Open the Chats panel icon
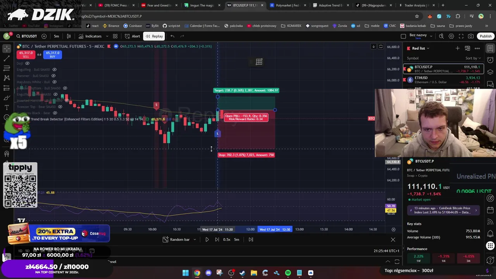Image resolution: width=496 pixels, height=279 pixels. pyautogui.click(x=490, y=84)
